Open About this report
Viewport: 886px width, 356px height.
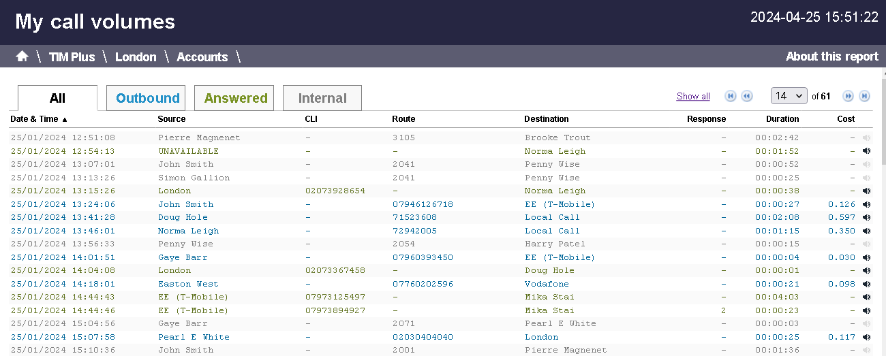click(832, 56)
